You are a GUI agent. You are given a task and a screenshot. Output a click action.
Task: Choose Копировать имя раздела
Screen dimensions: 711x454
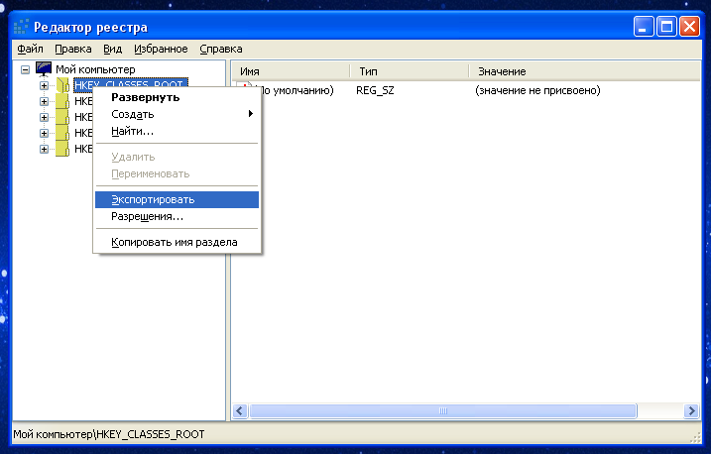tap(177, 242)
